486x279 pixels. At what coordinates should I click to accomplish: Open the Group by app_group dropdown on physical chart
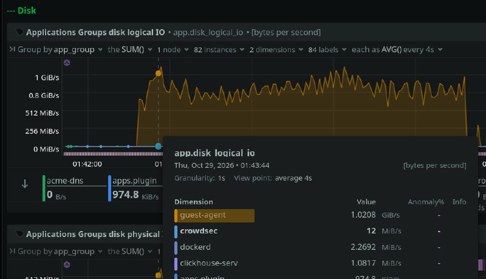click(x=56, y=252)
